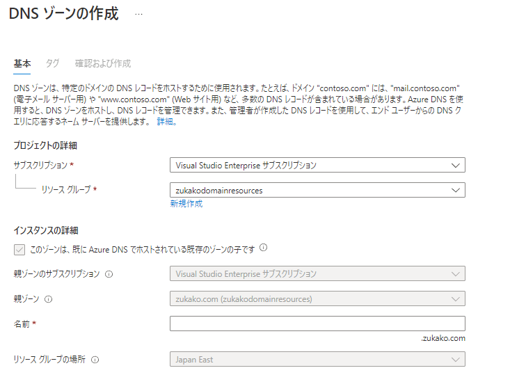
Task: Open the リソース グループ dropdown
Action: point(317,190)
